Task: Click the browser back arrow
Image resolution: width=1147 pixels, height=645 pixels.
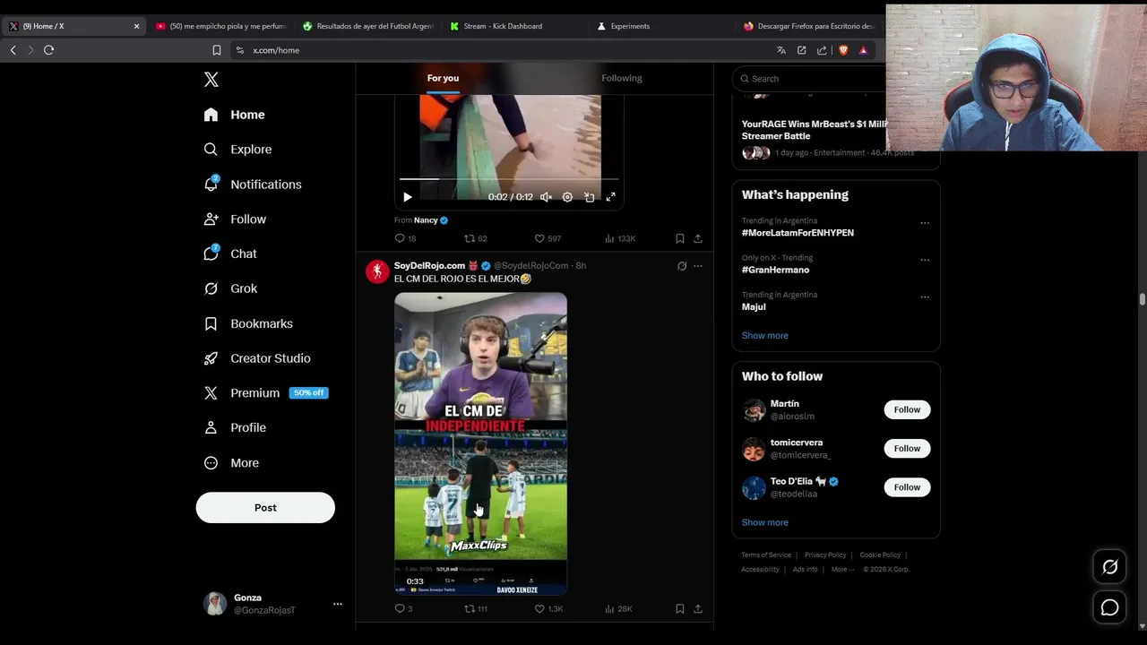Action: [x=13, y=50]
